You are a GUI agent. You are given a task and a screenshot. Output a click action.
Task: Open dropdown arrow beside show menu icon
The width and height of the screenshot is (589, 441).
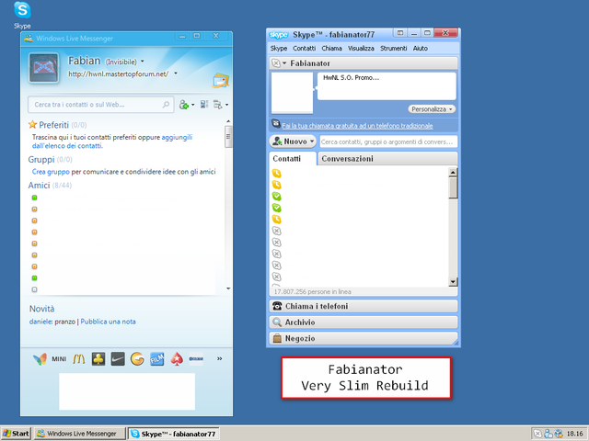(227, 105)
